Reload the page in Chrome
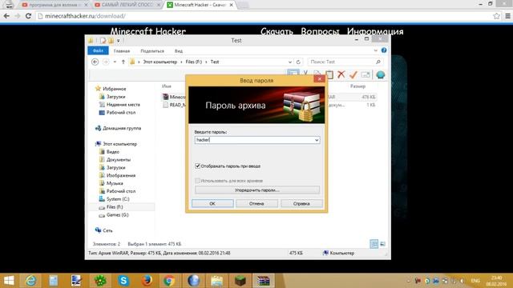The width and height of the screenshot is (513, 288). pos(28,16)
